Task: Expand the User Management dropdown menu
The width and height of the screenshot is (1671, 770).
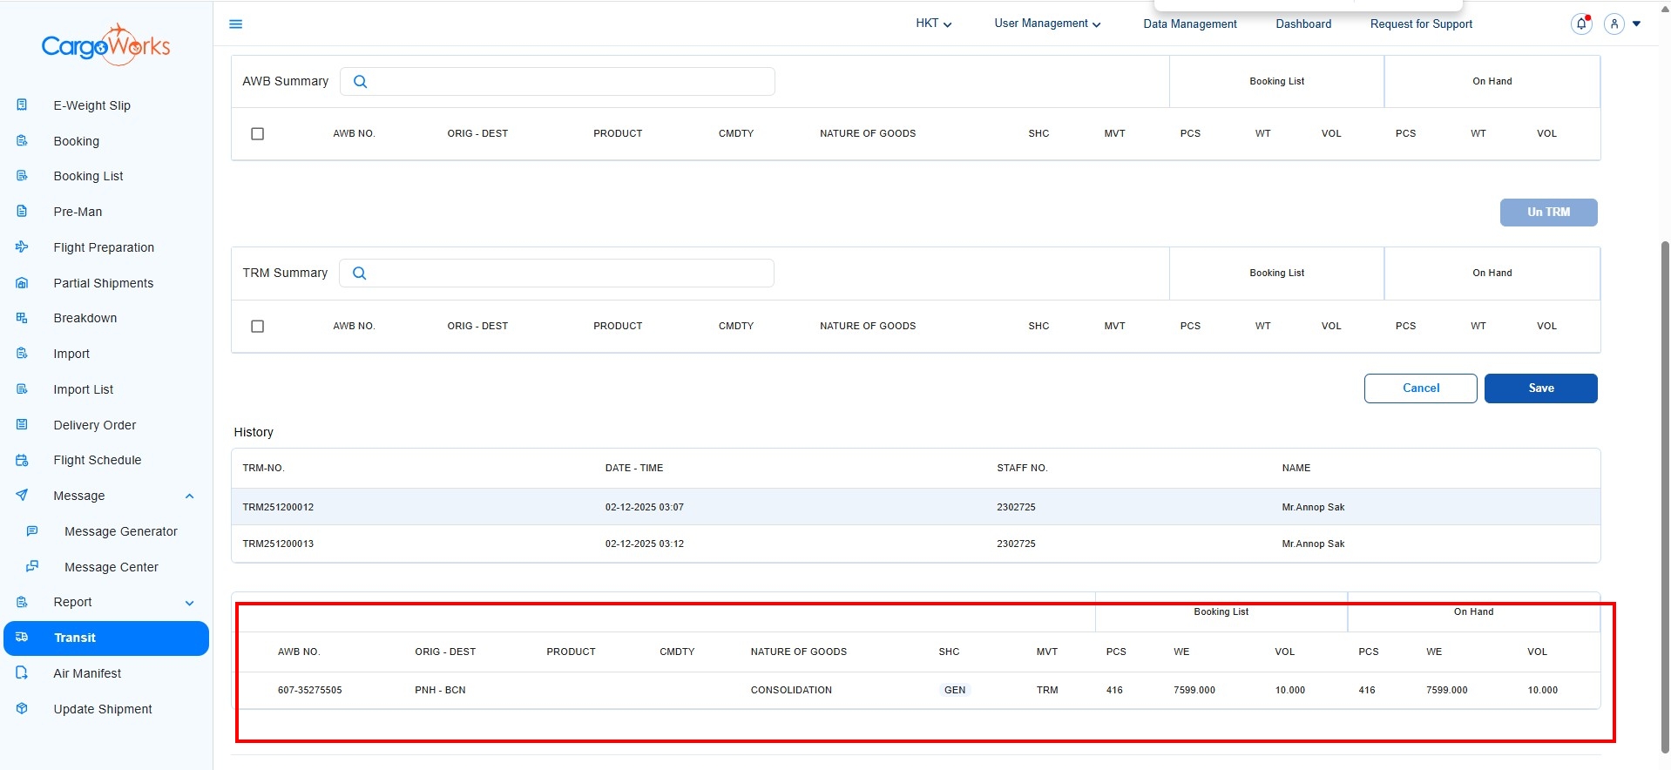Action: [1047, 24]
